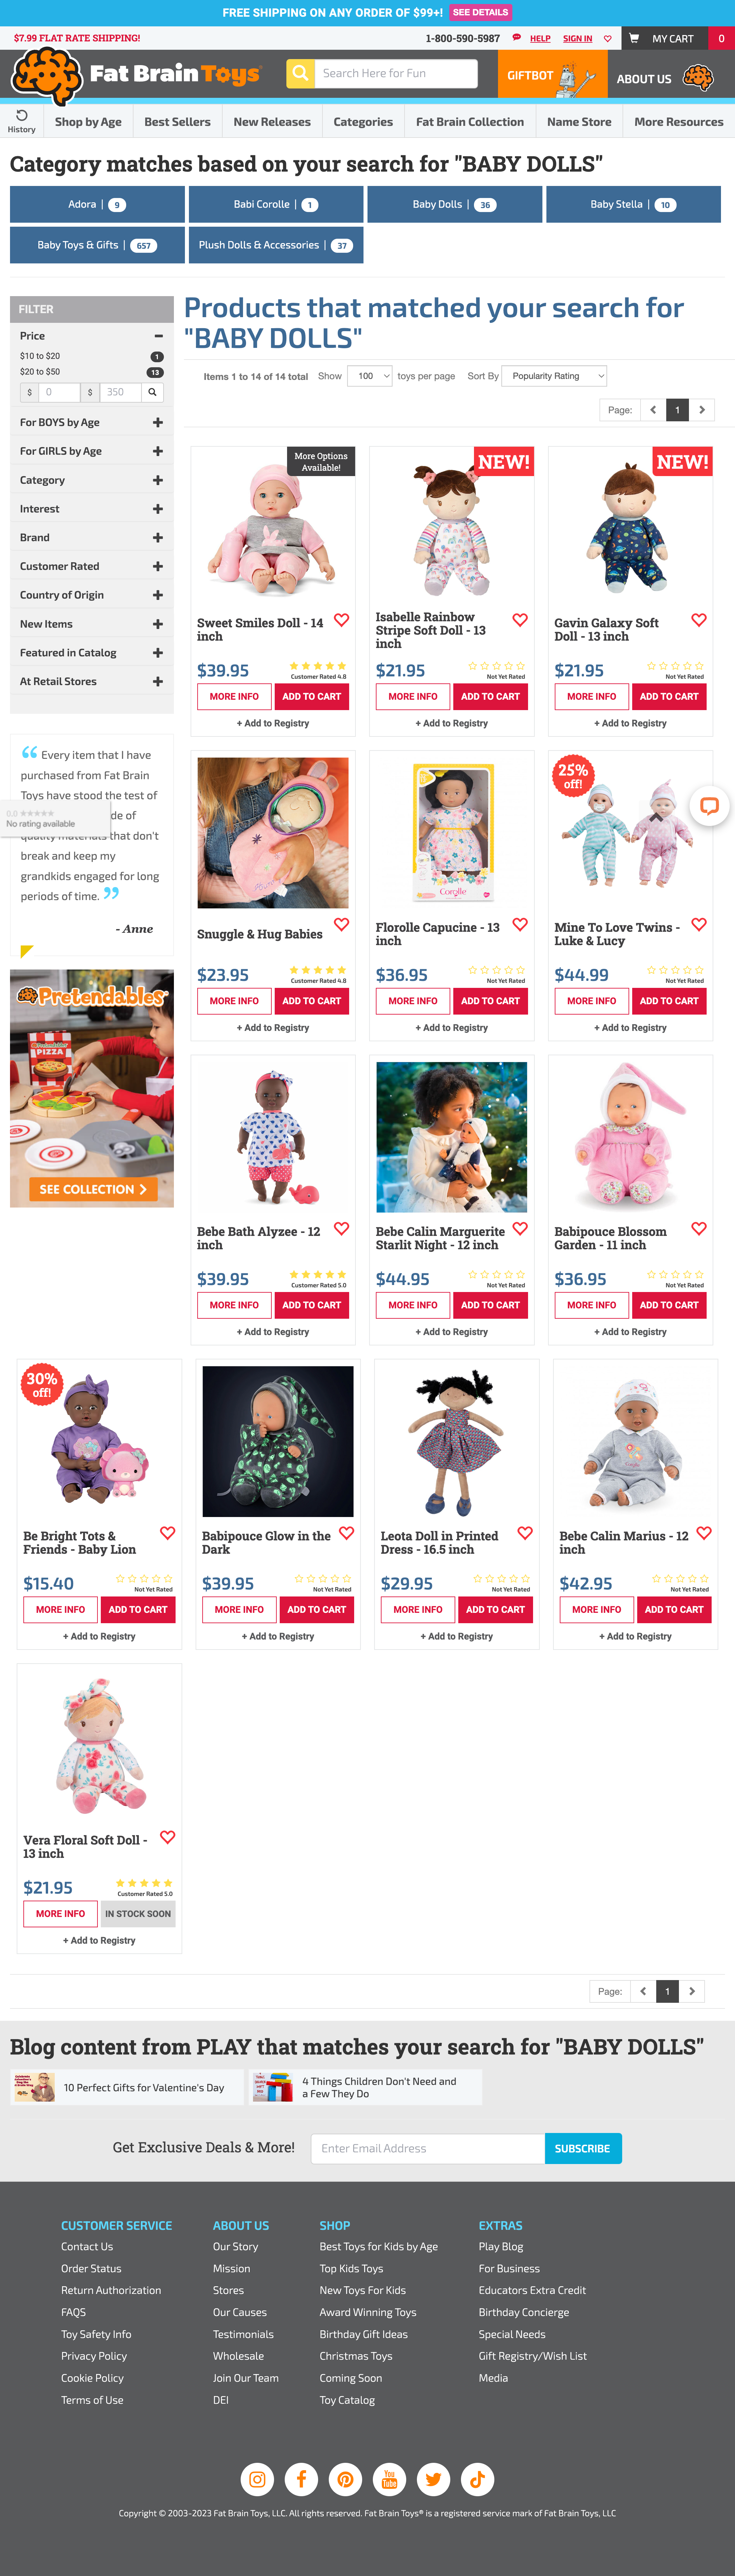The image size is (735, 2576).
Task: Go to next page arrow at top
Action: 702,410
